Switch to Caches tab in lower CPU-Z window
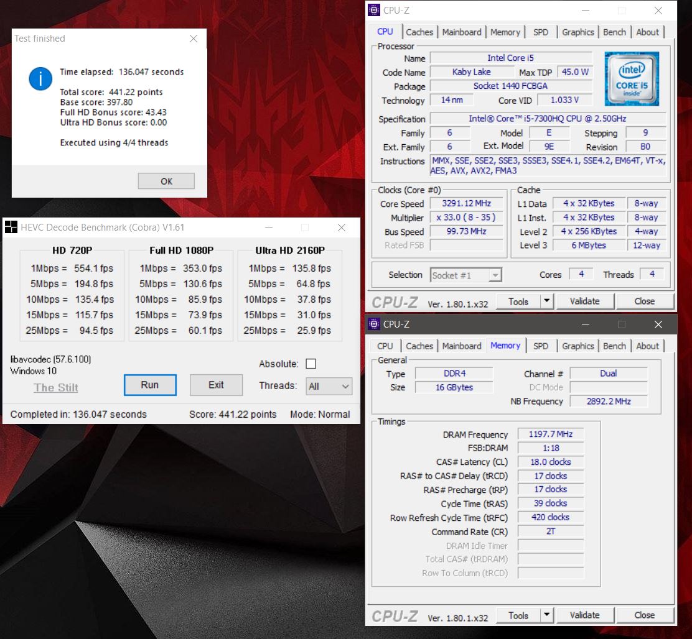692x639 pixels. click(x=419, y=346)
